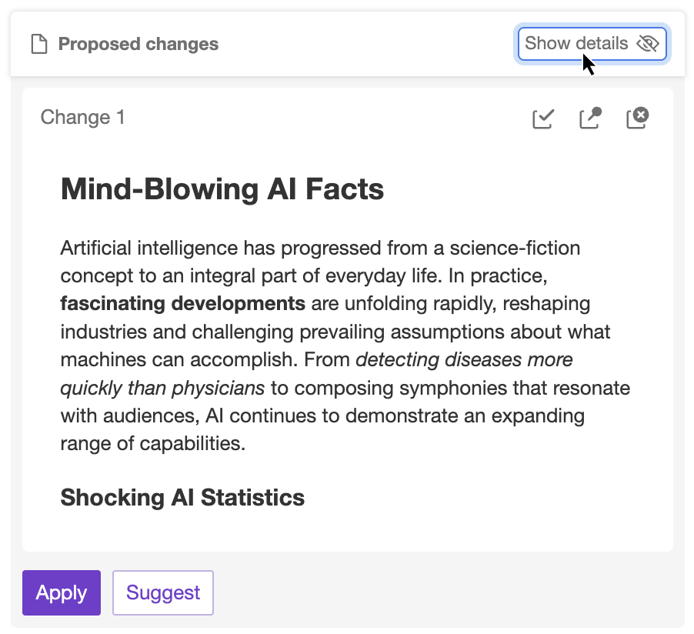The height and width of the screenshot is (634, 694).
Task: Click the document icon beside Proposed changes
Action: pos(38,45)
